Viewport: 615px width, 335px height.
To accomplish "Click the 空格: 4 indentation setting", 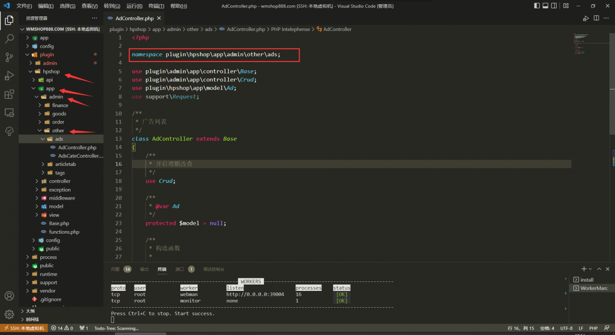I will [x=547, y=328].
